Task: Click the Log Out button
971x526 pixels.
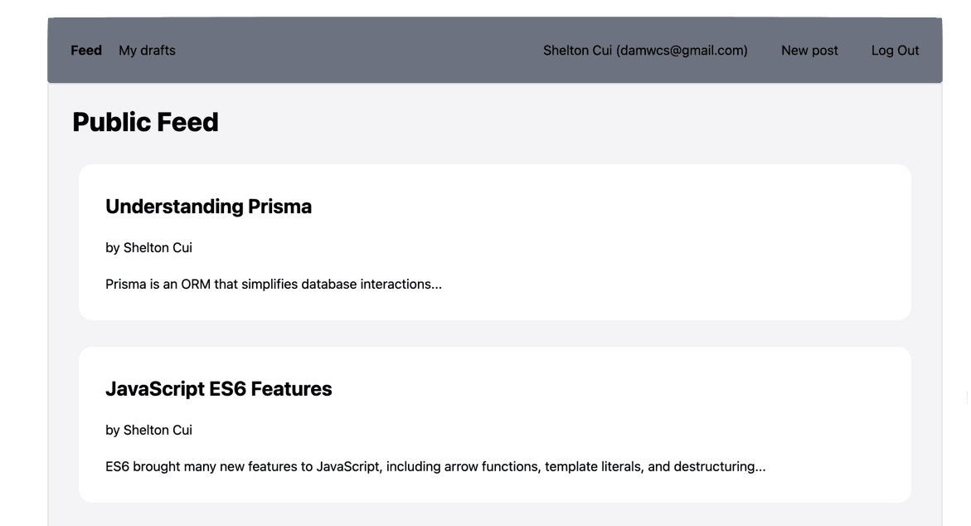Action: click(x=895, y=50)
